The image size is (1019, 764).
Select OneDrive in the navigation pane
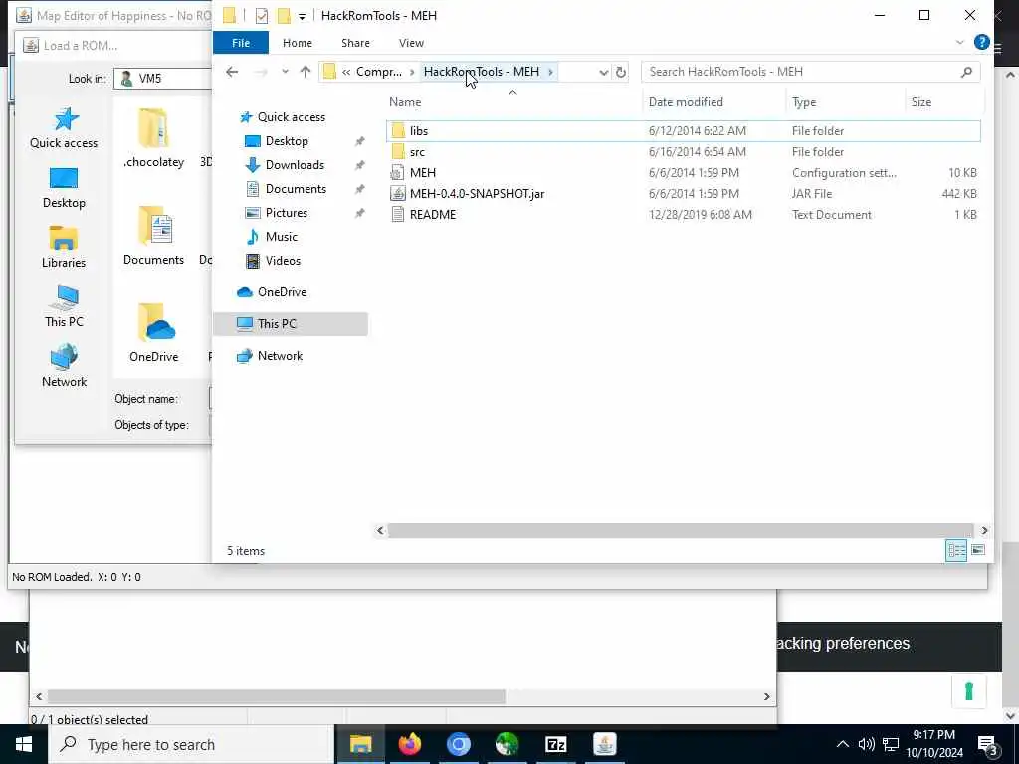[282, 292]
